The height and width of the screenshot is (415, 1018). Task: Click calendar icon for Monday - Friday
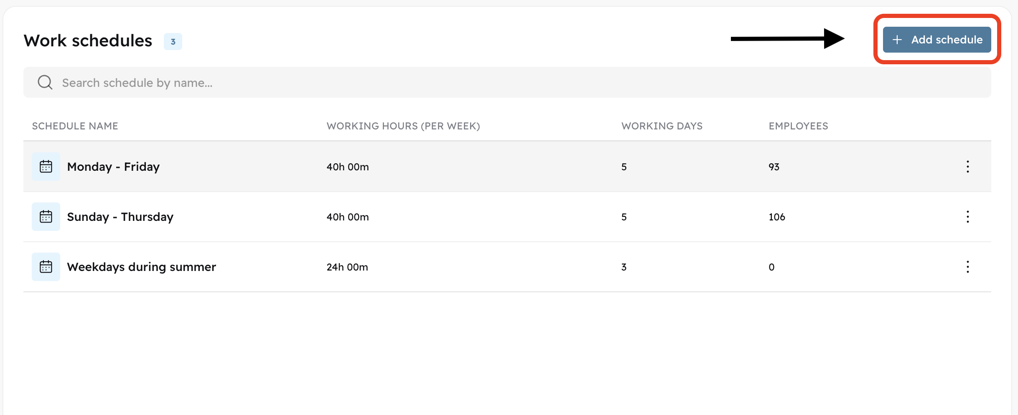point(46,167)
